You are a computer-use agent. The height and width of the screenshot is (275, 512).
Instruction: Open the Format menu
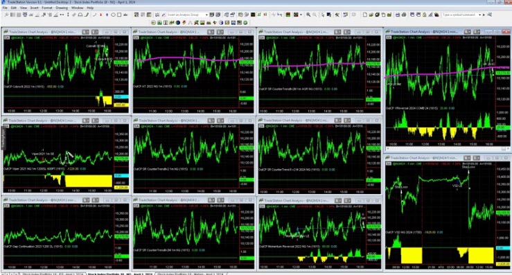tap(47, 8)
